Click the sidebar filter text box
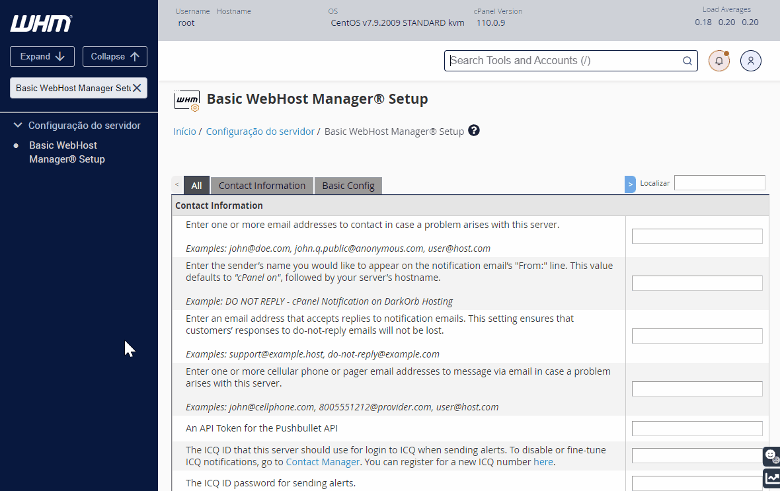Screen dimensions: 780x491 coord(72,88)
